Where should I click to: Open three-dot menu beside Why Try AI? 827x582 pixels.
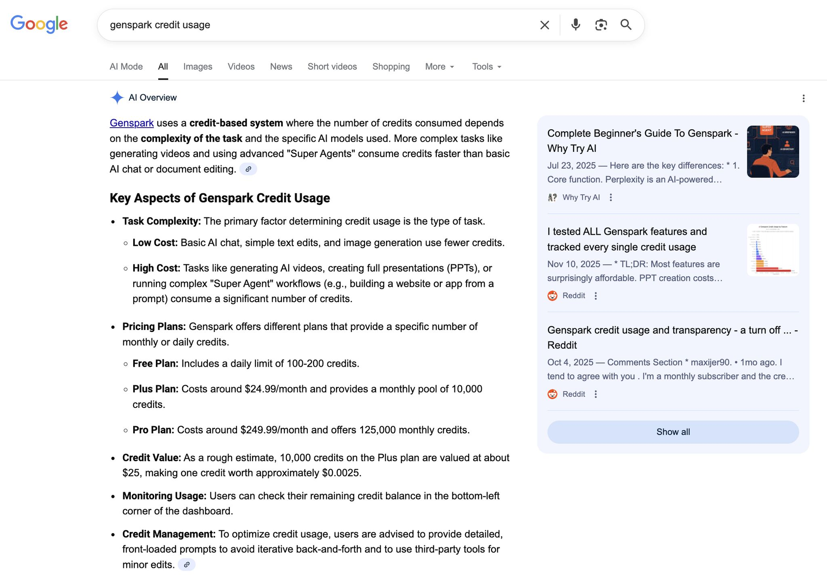coord(611,198)
